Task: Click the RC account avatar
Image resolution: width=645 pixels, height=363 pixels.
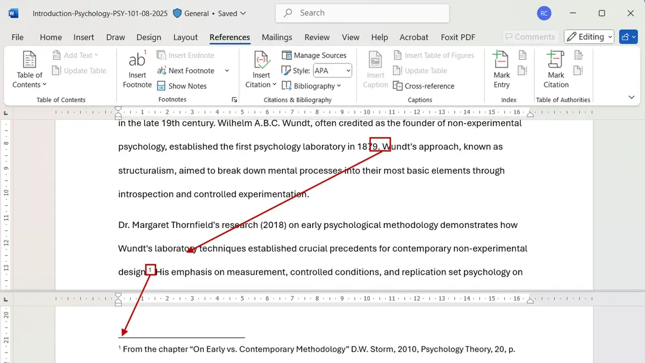Action: (x=543, y=13)
